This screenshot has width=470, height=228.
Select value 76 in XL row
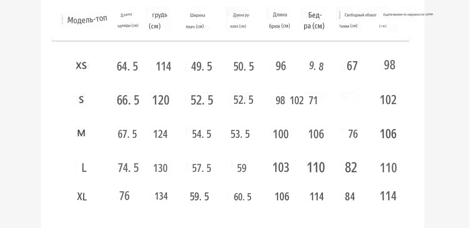pos(125,196)
